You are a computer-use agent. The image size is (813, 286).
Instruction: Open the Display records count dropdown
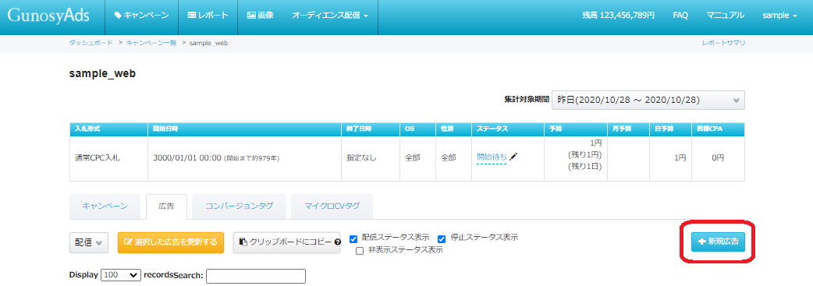coord(122,275)
